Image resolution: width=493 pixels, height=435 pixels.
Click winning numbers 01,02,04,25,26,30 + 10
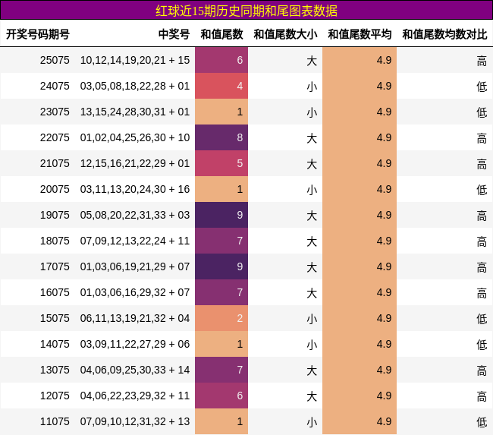click(x=135, y=137)
